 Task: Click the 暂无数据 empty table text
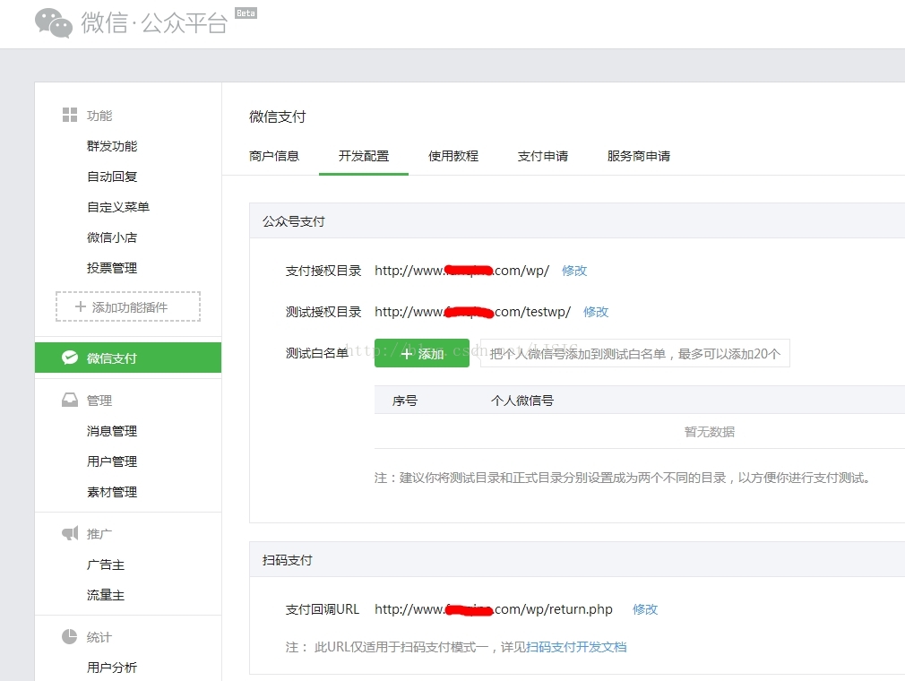(710, 432)
